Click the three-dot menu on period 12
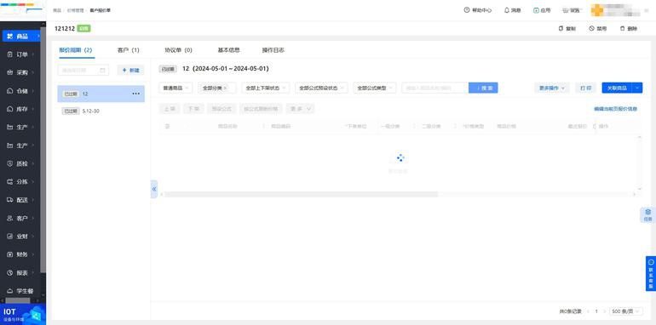This screenshot has height=325, width=656. (x=136, y=94)
